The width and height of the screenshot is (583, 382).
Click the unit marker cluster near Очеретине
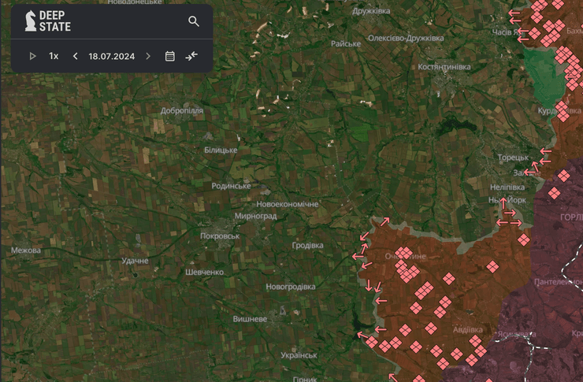406,264
